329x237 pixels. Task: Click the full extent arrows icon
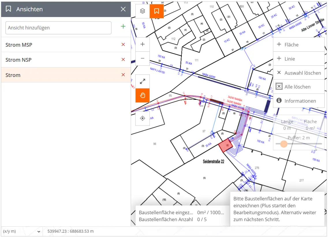[x=143, y=82]
